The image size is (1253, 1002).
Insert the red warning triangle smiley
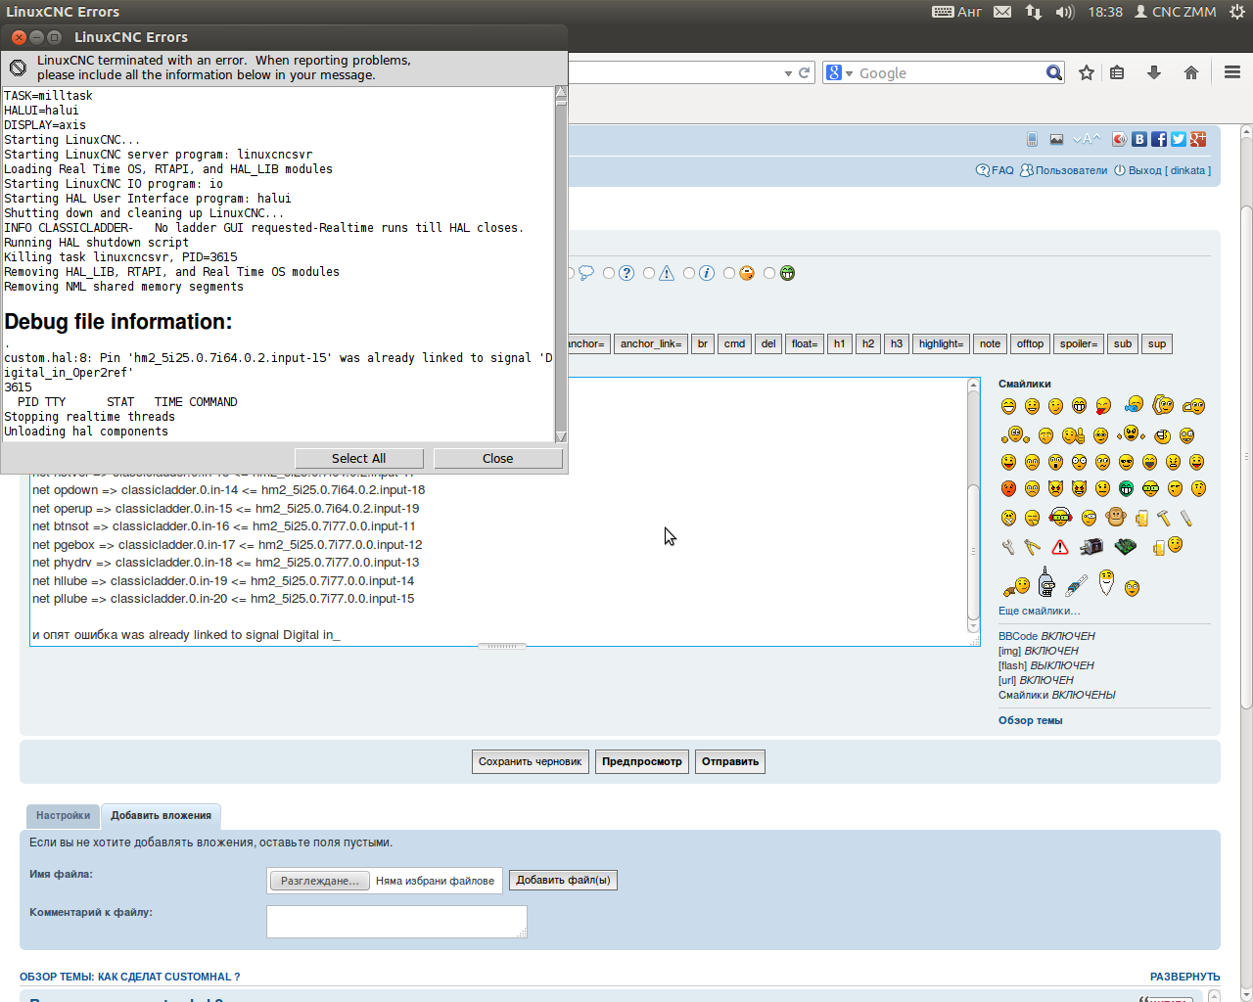(1060, 547)
